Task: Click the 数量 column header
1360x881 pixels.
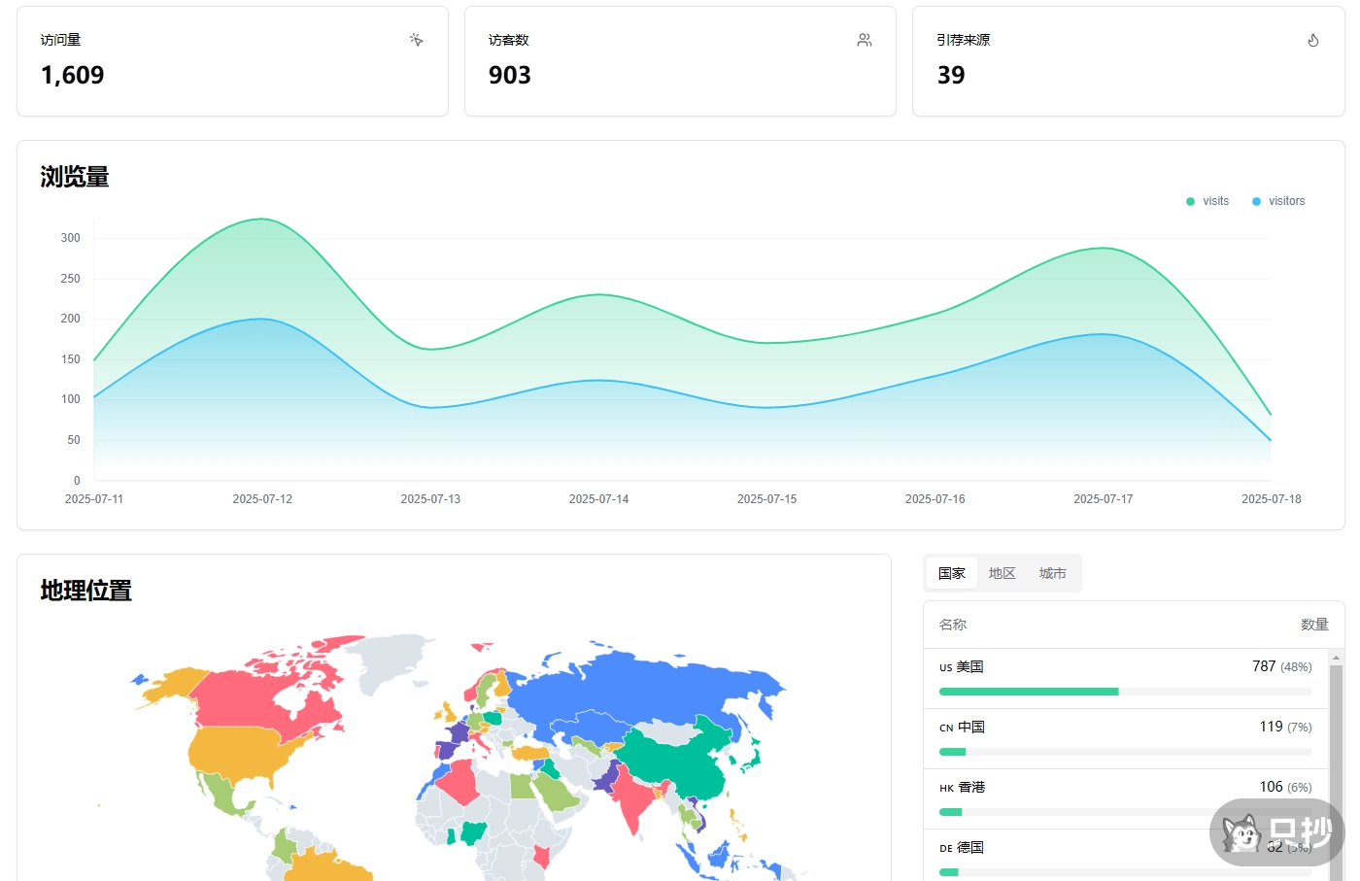Action: (x=1313, y=625)
